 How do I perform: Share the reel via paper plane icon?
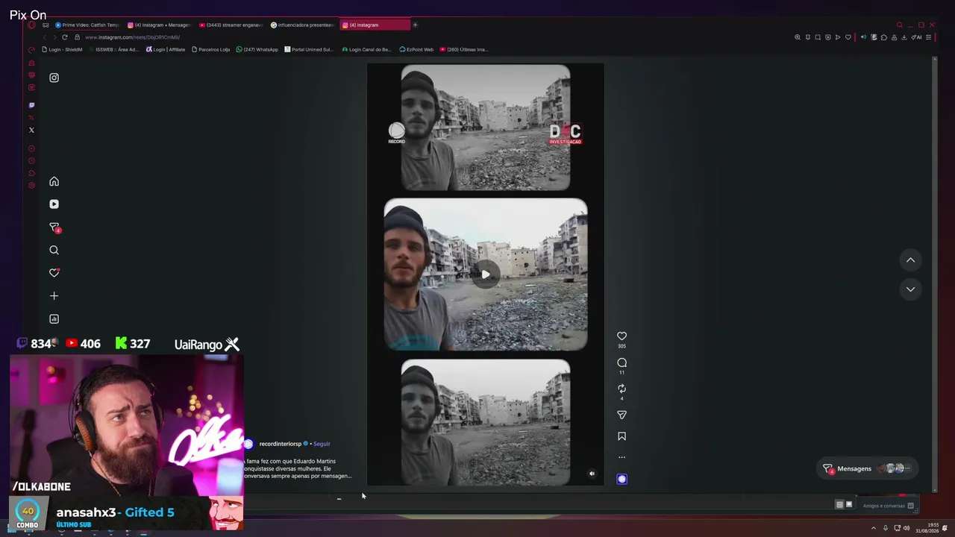pos(621,415)
